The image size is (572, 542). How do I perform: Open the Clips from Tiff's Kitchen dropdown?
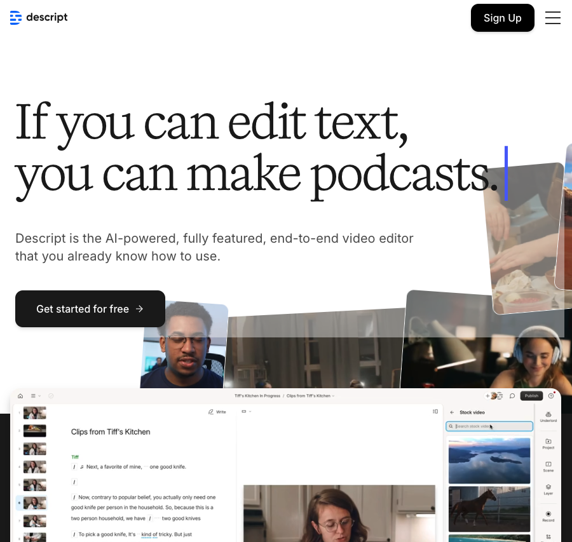pyautogui.click(x=310, y=396)
